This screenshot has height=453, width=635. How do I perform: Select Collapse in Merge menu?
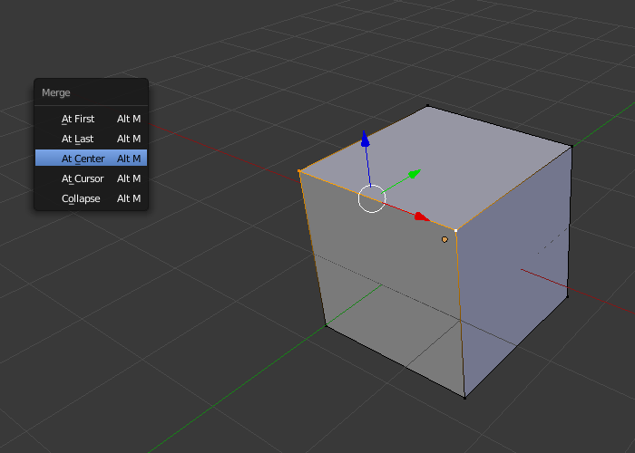[91, 198]
